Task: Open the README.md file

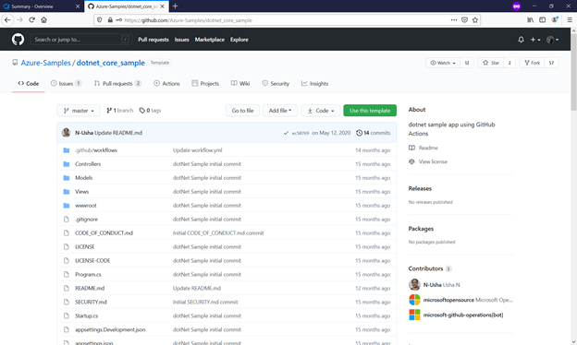Action: click(90, 288)
